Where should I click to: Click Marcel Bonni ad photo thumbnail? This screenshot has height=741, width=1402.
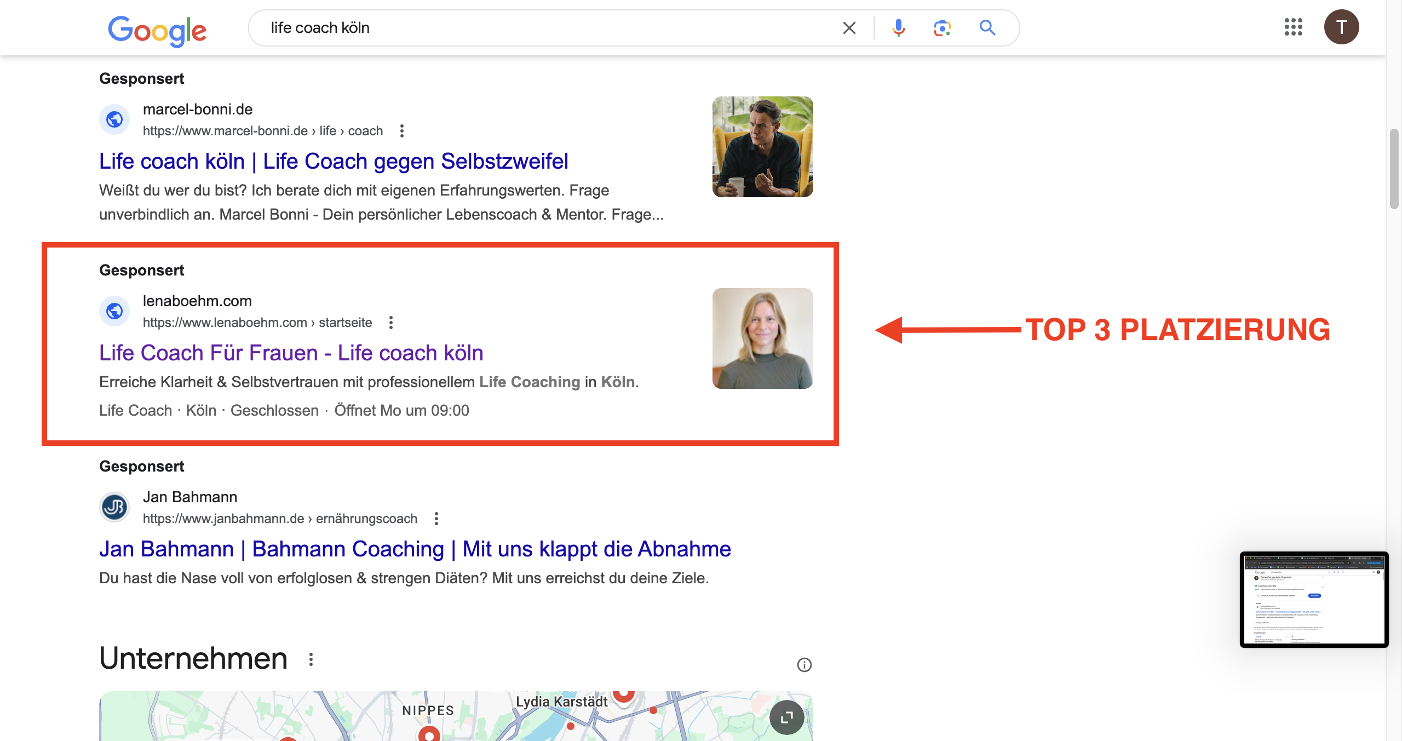pos(762,147)
